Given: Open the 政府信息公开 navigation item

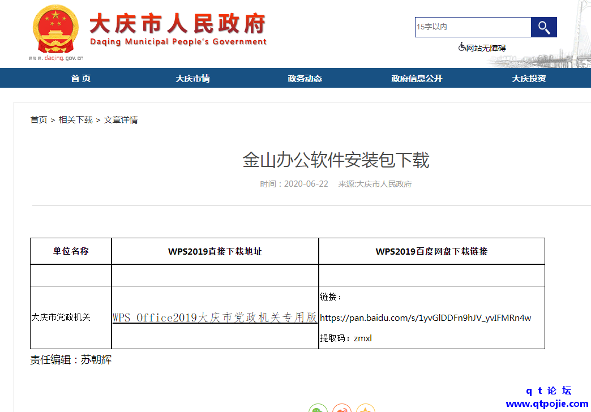Looking at the screenshot, I should [x=417, y=79].
